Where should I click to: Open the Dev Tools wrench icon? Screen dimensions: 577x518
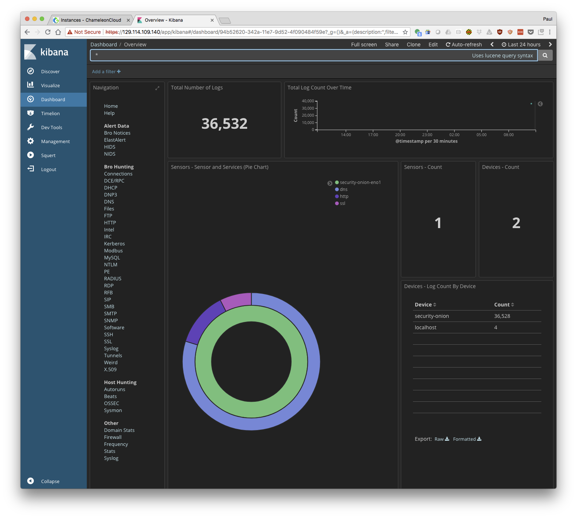[x=31, y=127]
